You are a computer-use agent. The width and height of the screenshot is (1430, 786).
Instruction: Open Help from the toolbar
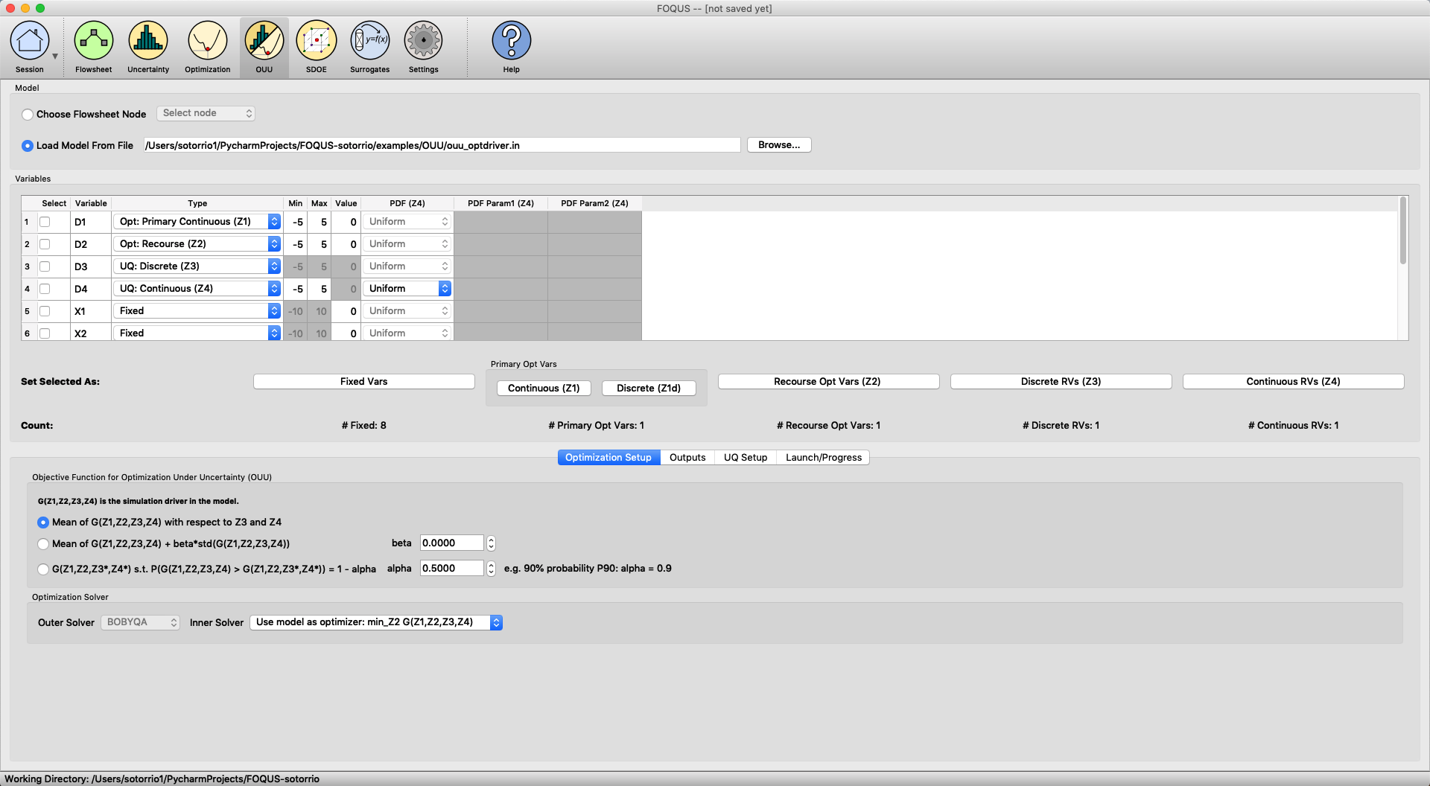tap(511, 42)
